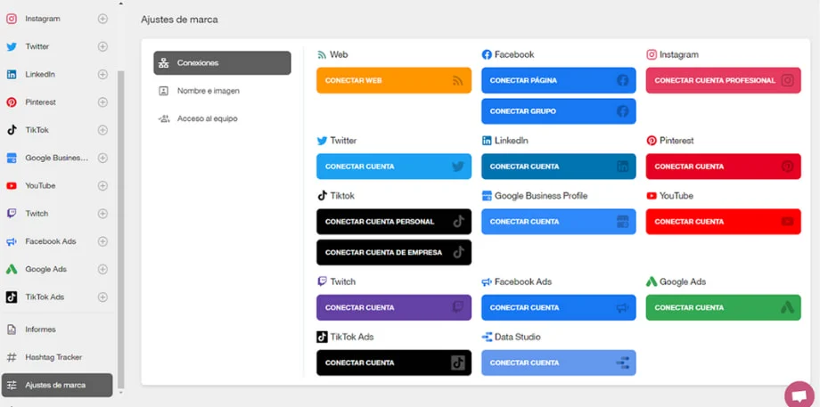This screenshot has height=407, width=820.
Task: Click the Informes document icon
Action: coord(12,330)
